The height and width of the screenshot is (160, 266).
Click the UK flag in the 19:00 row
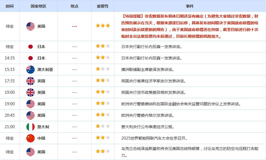click(x=30, y=92)
